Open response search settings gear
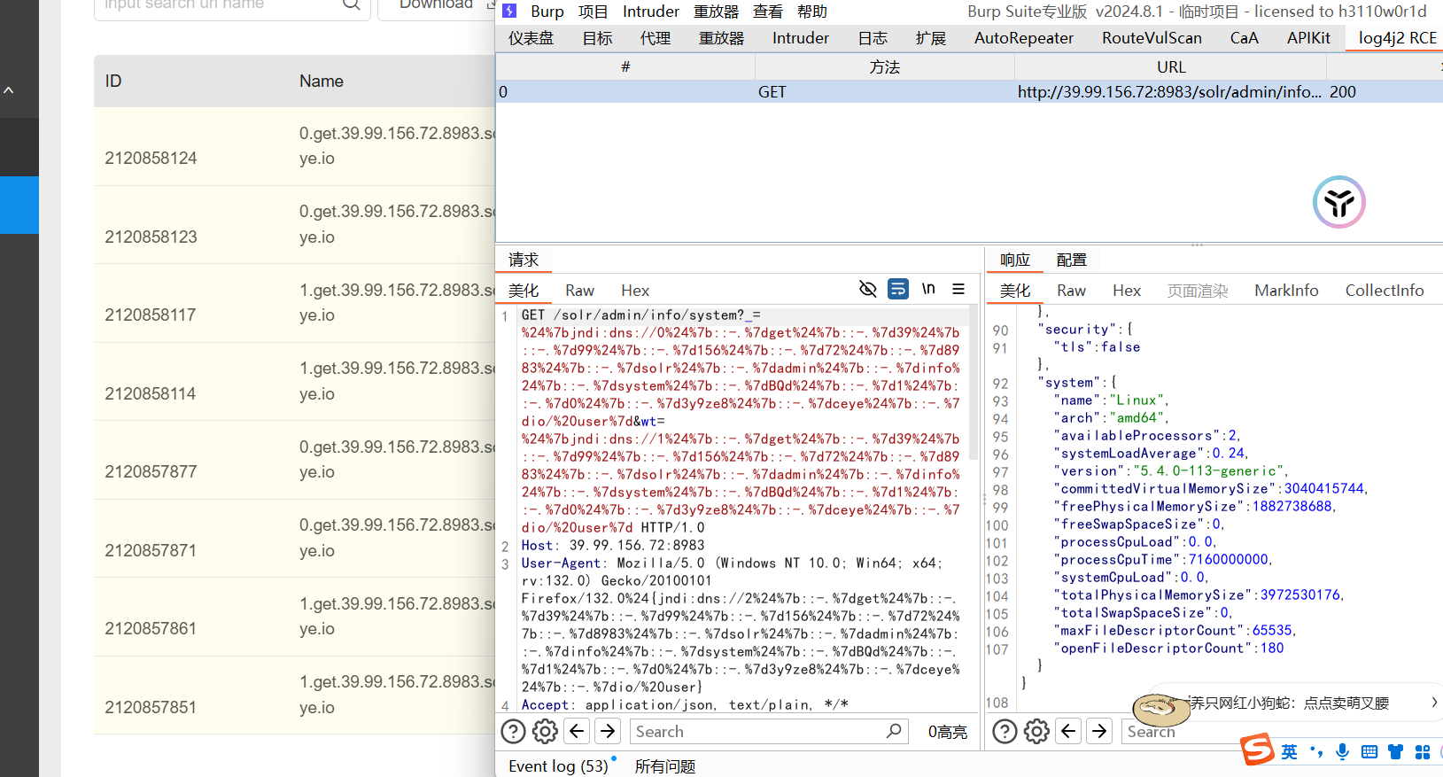The width and height of the screenshot is (1443, 777). [1036, 731]
